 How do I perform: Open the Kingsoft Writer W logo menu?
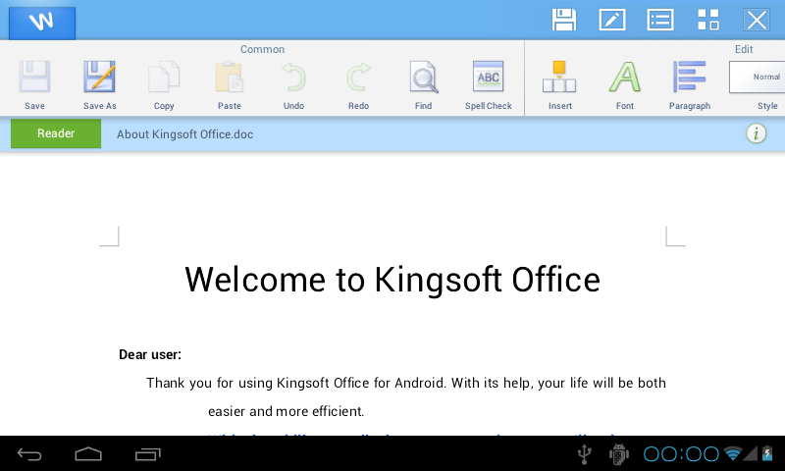point(42,23)
